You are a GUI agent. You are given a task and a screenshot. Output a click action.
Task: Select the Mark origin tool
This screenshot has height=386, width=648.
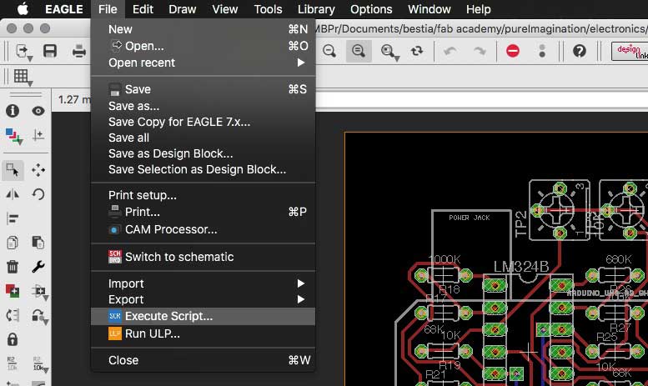[x=38, y=135]
